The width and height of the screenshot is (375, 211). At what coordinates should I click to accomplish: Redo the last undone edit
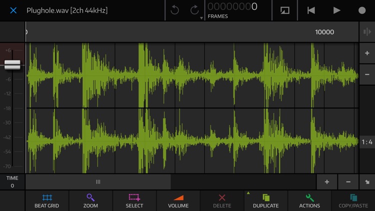(x=194, y=10)
